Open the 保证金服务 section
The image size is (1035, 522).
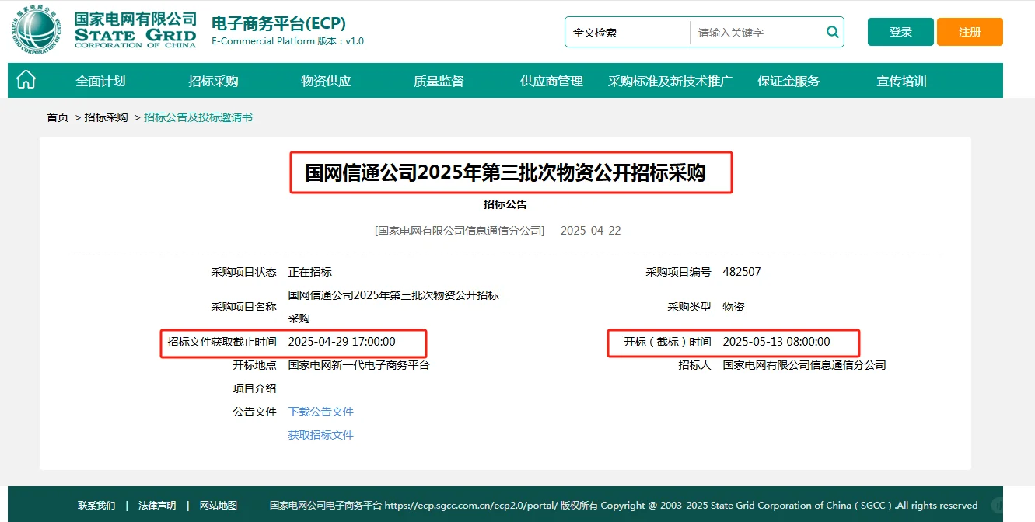(787, 80)
